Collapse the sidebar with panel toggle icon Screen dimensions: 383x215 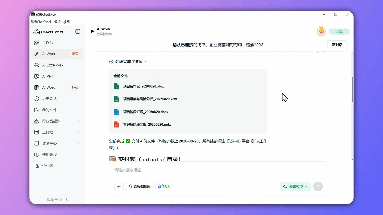(78, 32)
